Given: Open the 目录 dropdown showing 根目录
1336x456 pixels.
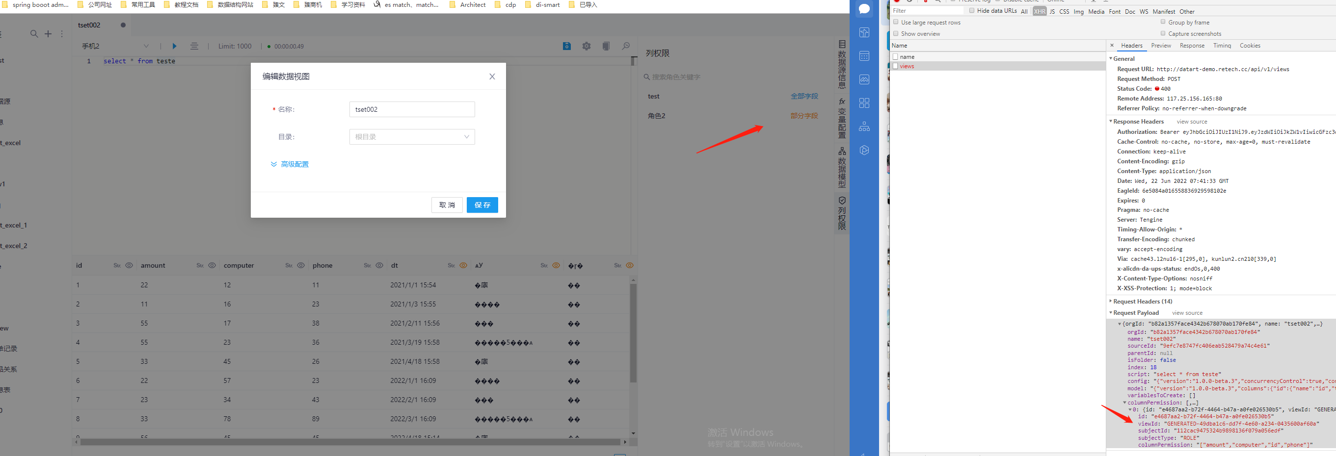Looking at the screenshot, I should point(412,136).
